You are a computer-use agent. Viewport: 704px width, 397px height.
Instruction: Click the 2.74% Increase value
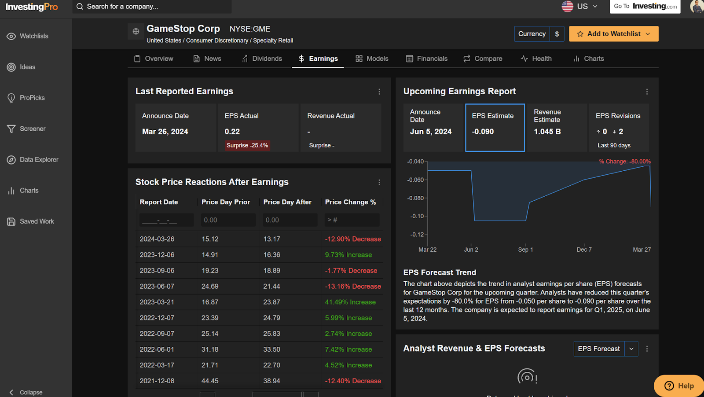(x=348, y=334)
